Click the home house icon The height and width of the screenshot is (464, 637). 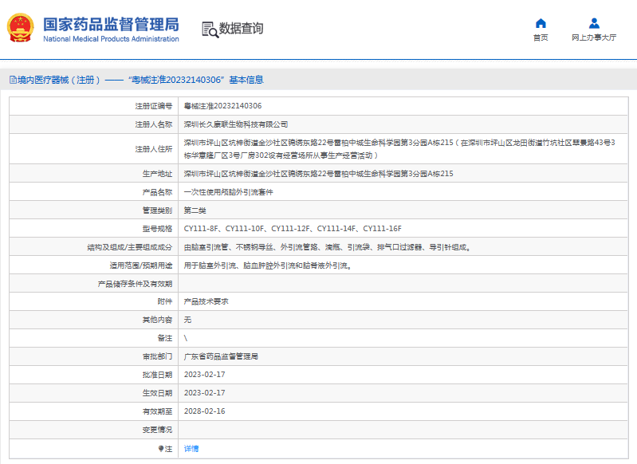[x=541, y=24]
